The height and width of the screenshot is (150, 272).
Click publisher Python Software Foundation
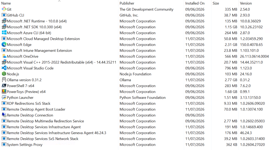click(x=143, y=98)
